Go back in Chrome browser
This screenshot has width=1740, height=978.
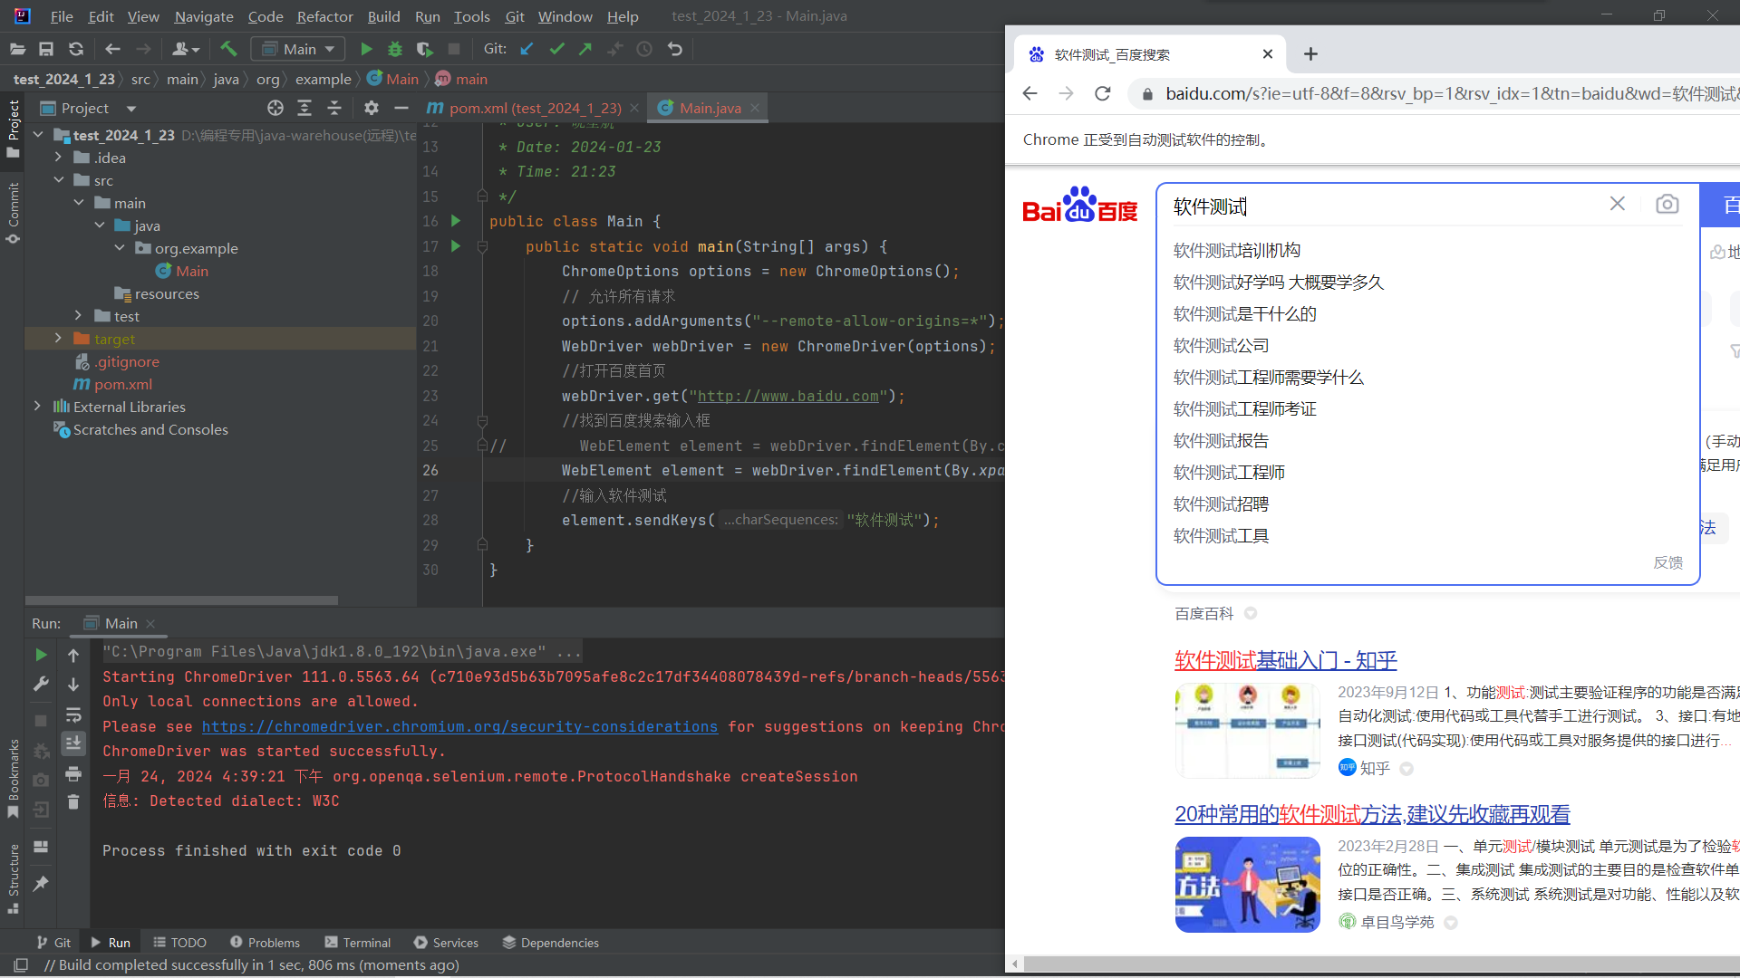1029,93
